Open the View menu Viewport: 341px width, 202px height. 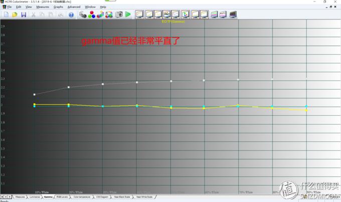click(29, 7)
